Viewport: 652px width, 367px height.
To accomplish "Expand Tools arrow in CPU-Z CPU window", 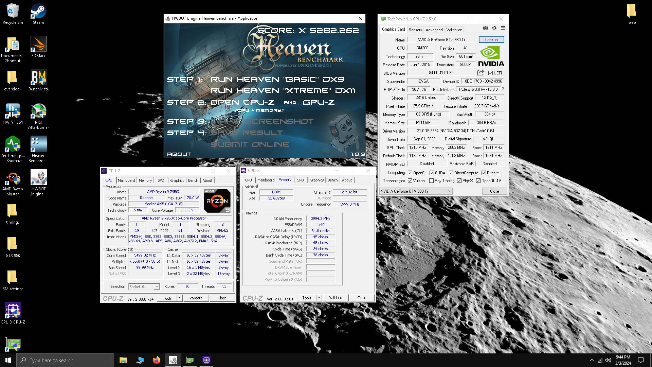I will pos(179,298).
